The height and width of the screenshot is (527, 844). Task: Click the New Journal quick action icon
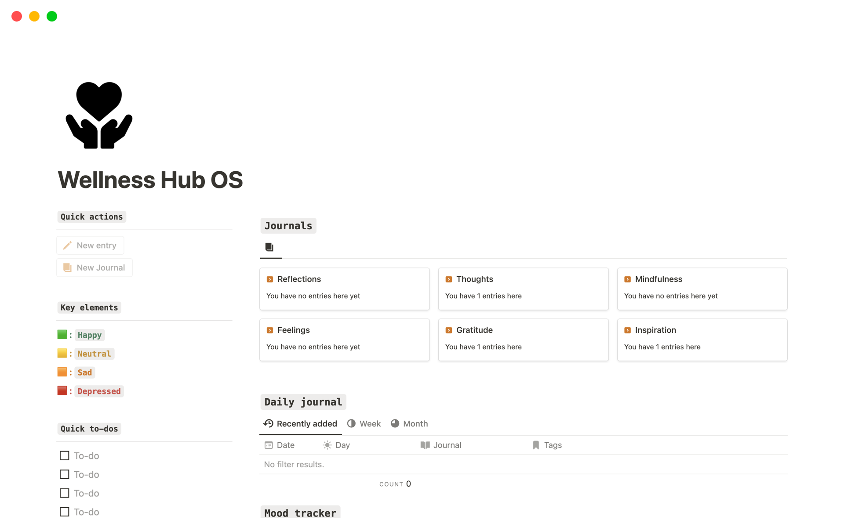tap(67, 267)
